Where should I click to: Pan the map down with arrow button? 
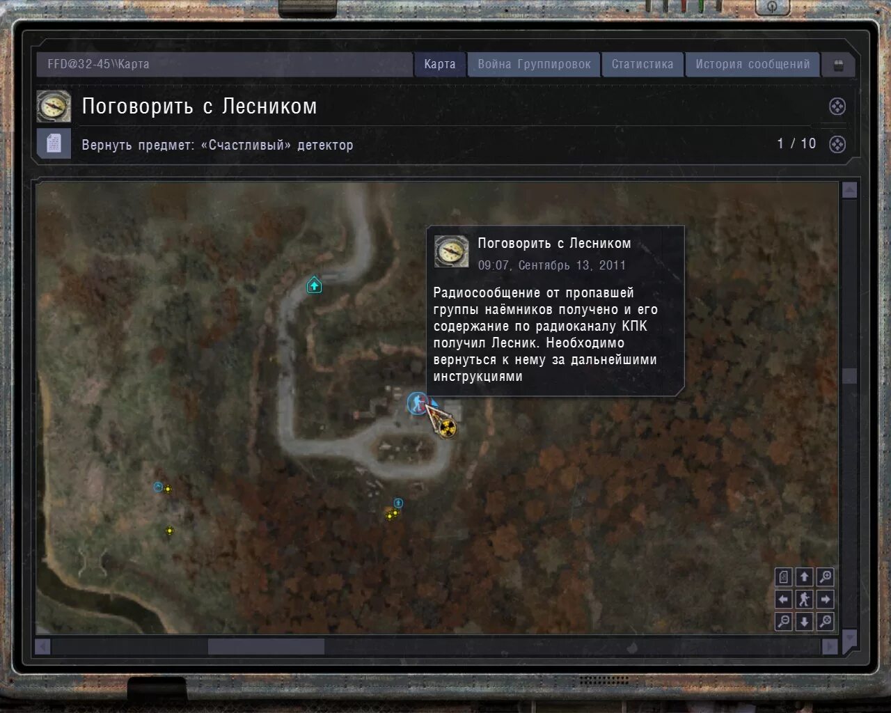pyautogui.click(x=805, y=622)
